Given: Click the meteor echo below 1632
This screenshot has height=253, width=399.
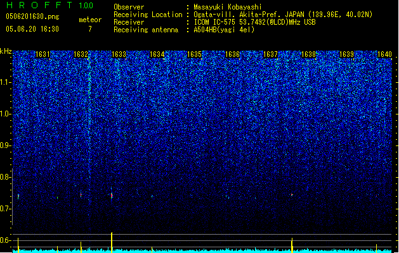Looking at the screenshot, I should coord(81,195).
